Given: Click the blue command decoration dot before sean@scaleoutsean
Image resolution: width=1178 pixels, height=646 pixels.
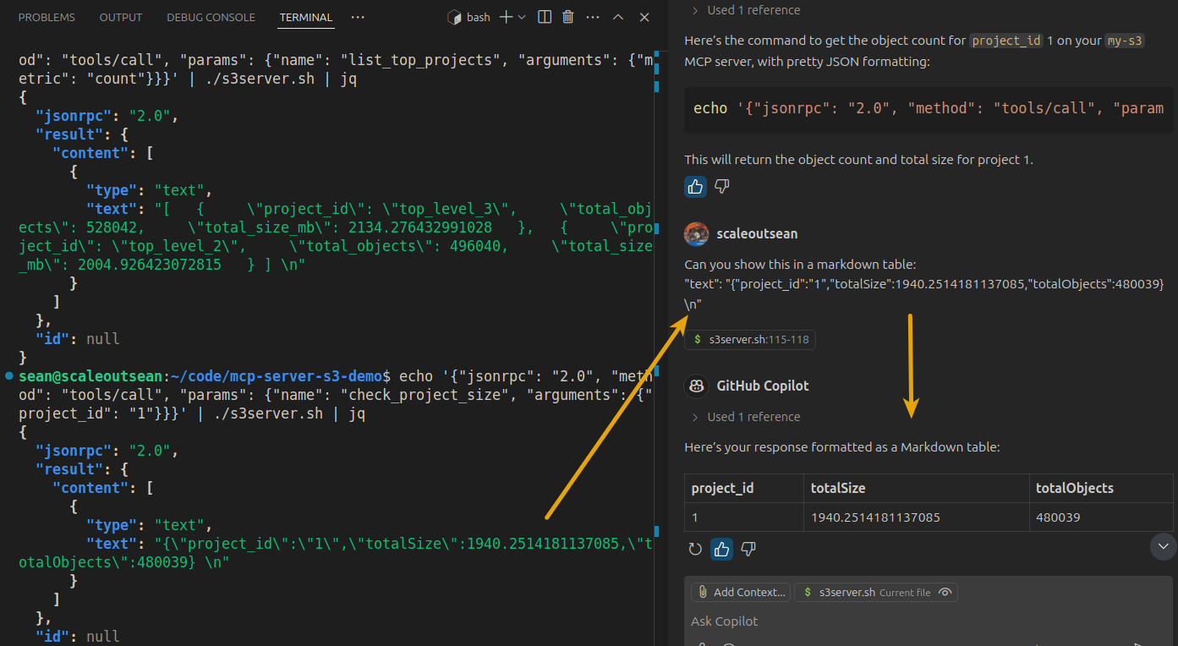Looking at the screenshot, I should pyautogui.click(x=8, y=375).
